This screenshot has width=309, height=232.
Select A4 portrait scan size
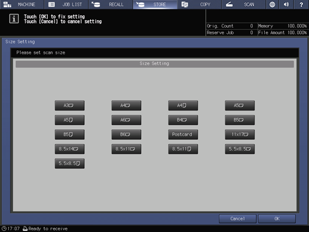pyautogui.click(x=183, y=105)
